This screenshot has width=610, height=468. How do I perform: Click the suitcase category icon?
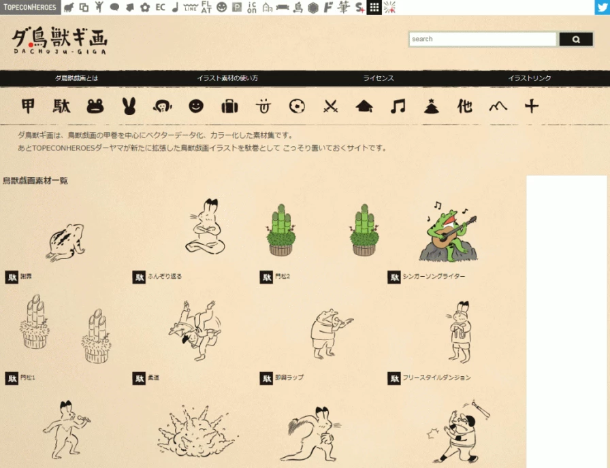tap(229, 106)
